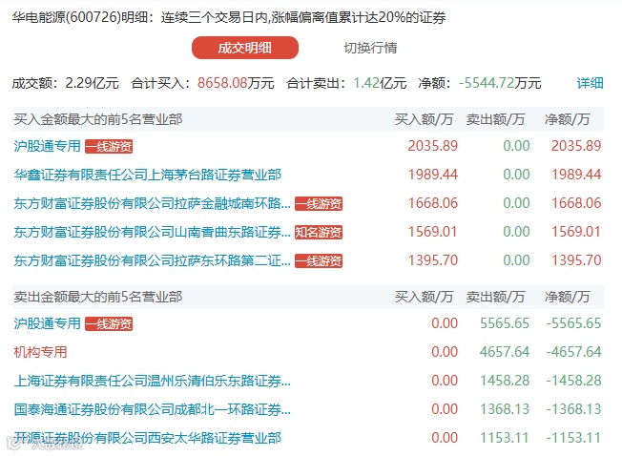The width and height of the screenshot is (622, 456).
Task: Click net value -1368.13 in 国泰海通 row
Action: click(573, 409)
